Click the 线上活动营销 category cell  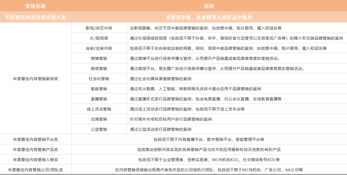[99, 109]
